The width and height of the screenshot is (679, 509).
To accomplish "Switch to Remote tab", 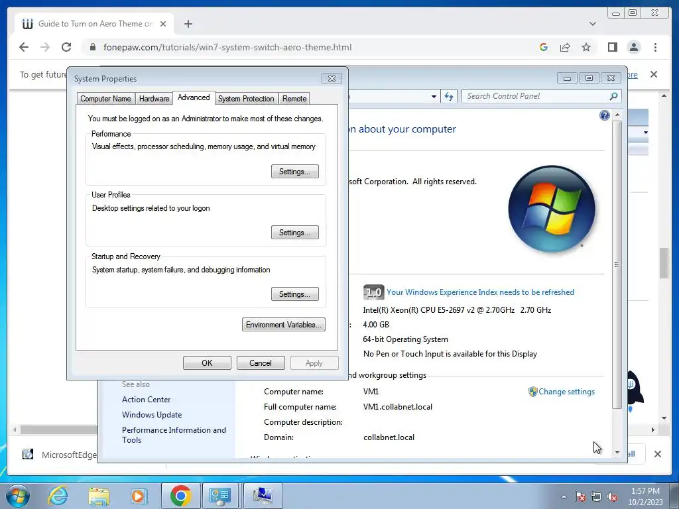I will click(x=294, y=99).
